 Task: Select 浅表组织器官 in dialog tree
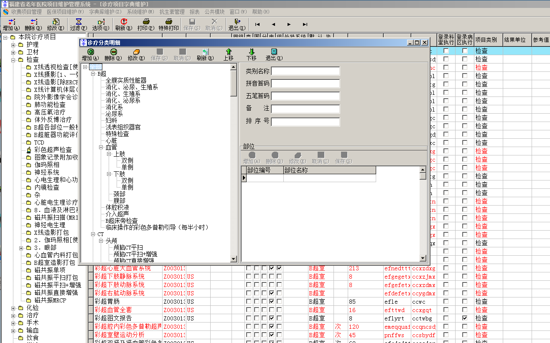coord(123,127)
